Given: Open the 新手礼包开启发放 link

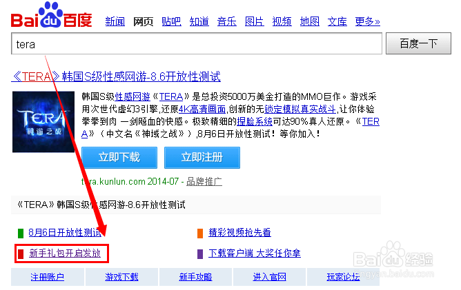Looking at the screenshot, I should coord(65,253).
